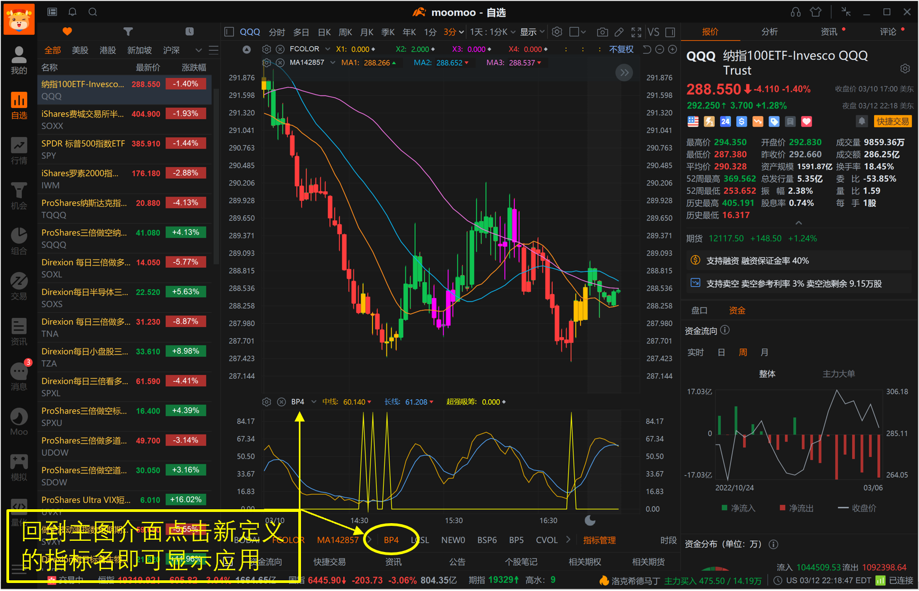This screenshot has height=591, width=919.
Task: Open the layout square dropdown in toolbar
Action: click(577, 32)
